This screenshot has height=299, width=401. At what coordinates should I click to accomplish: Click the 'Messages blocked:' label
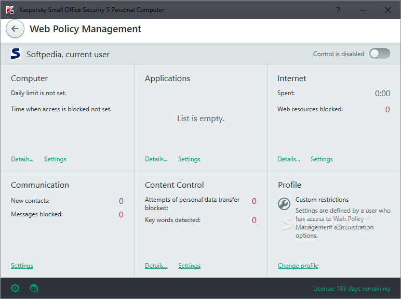click(x=37, y=214)
